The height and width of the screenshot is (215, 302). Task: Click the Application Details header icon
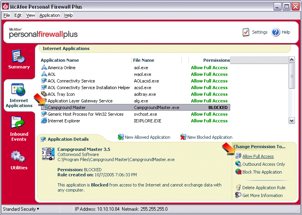pyautogui.click(x=43, y=139)
